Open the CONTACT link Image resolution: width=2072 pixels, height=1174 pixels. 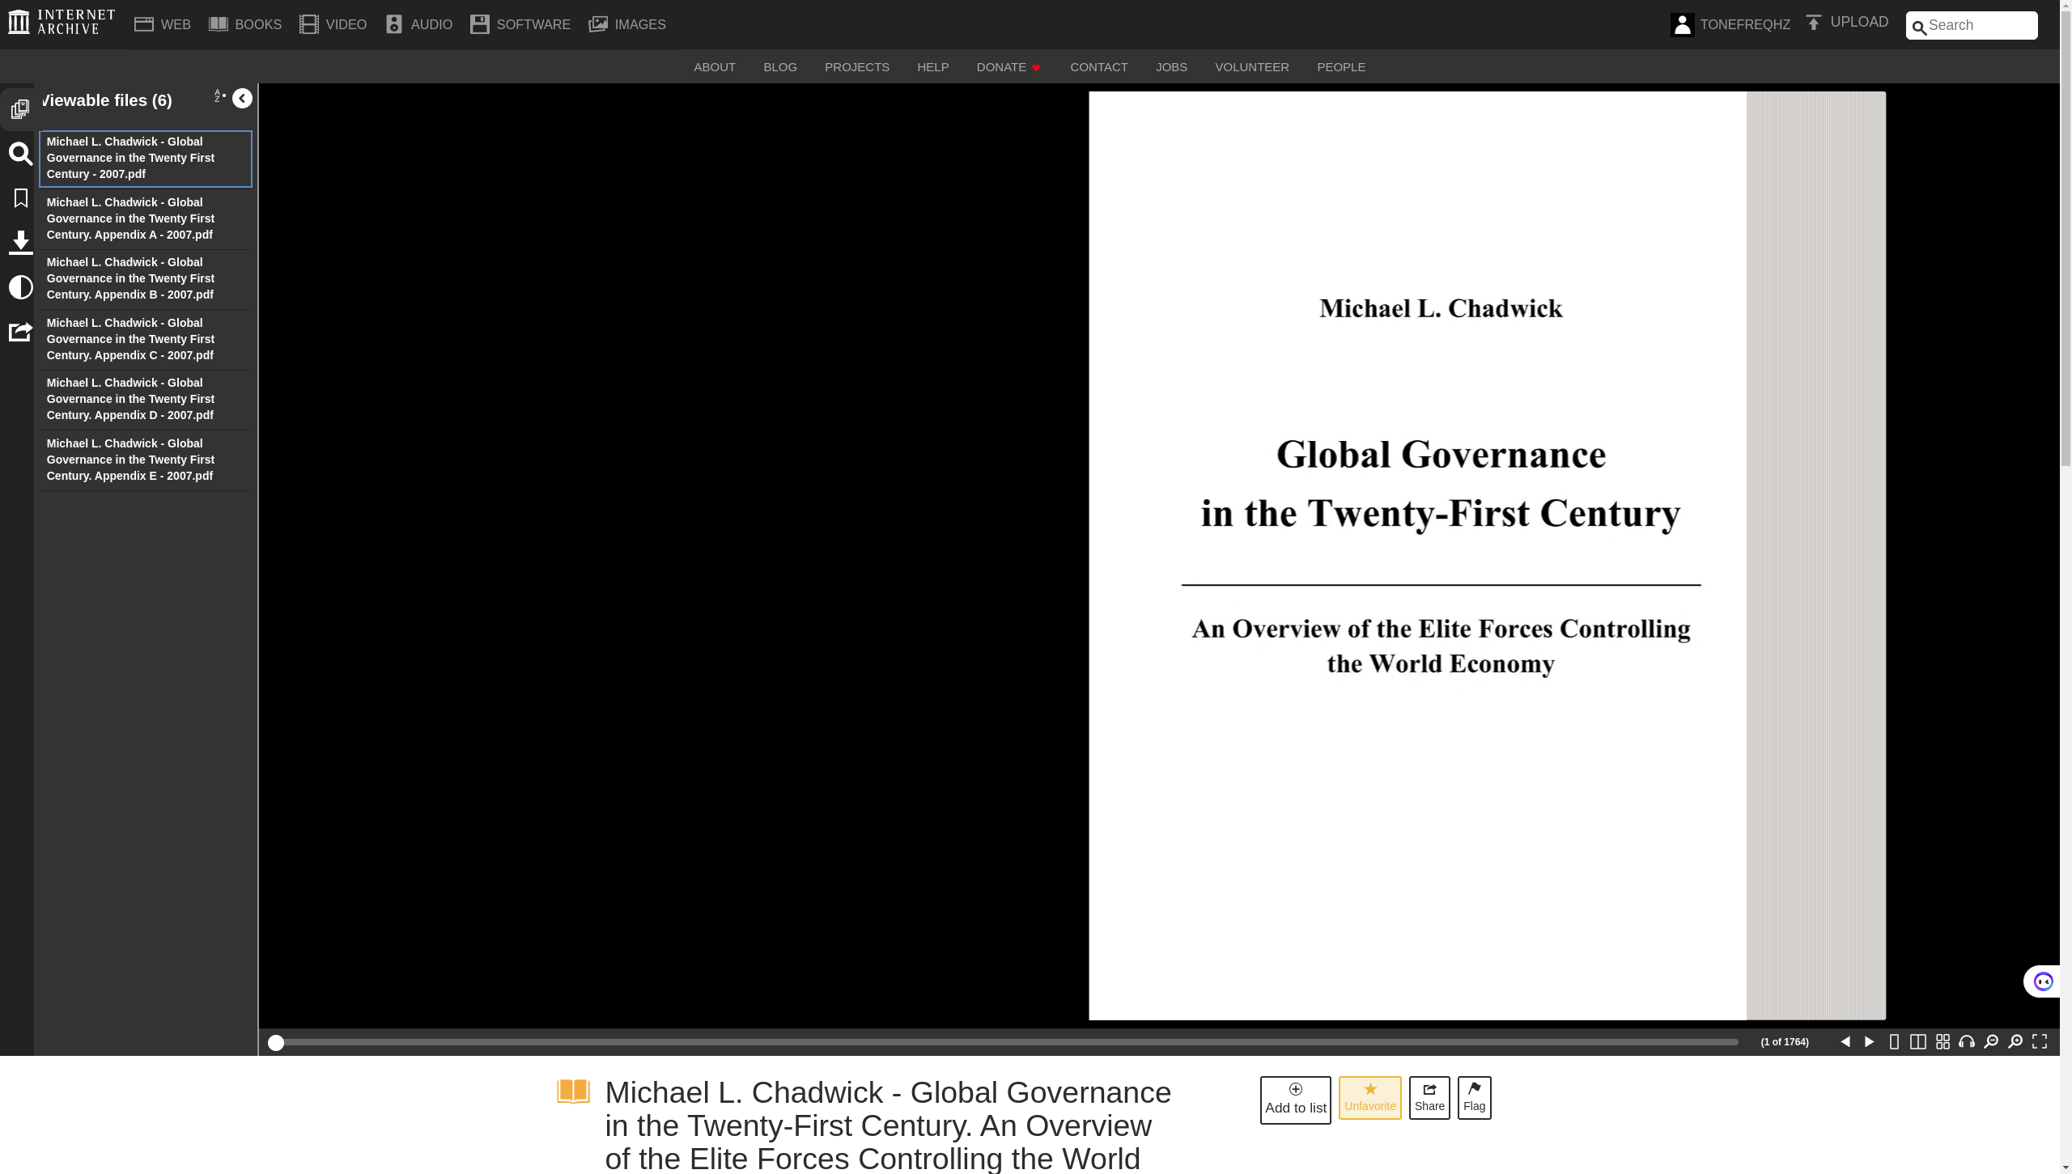(1099, 67)
